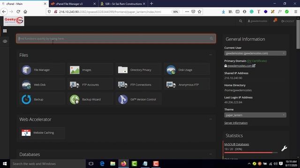This screenshot has height=168, width=300.
Task: Open the gwwdemosites.com domain link
Action: [x=240, y=66]
